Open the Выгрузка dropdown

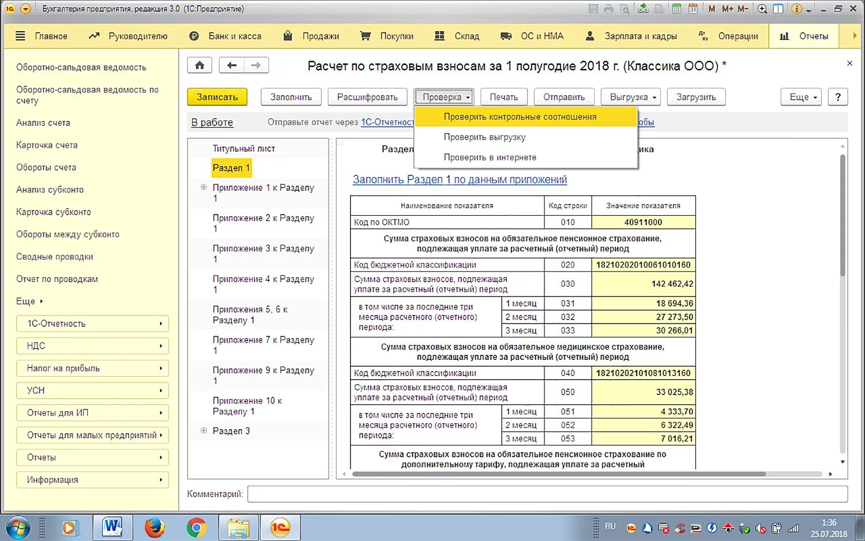tap(630, 97)
